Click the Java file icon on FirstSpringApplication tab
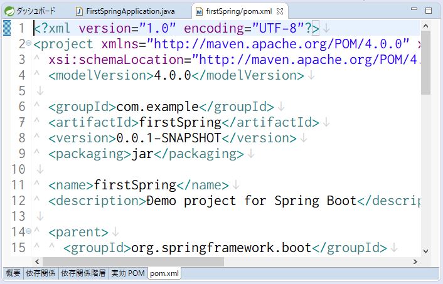 click(x=79, y=11)
